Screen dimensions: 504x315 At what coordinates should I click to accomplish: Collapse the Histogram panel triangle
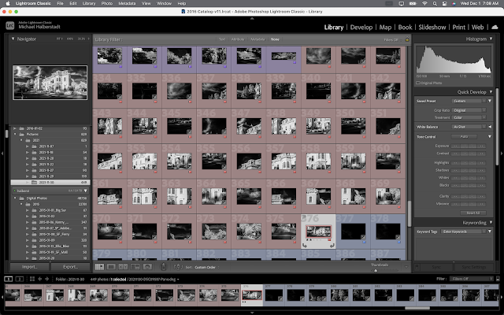pos(491,39)
